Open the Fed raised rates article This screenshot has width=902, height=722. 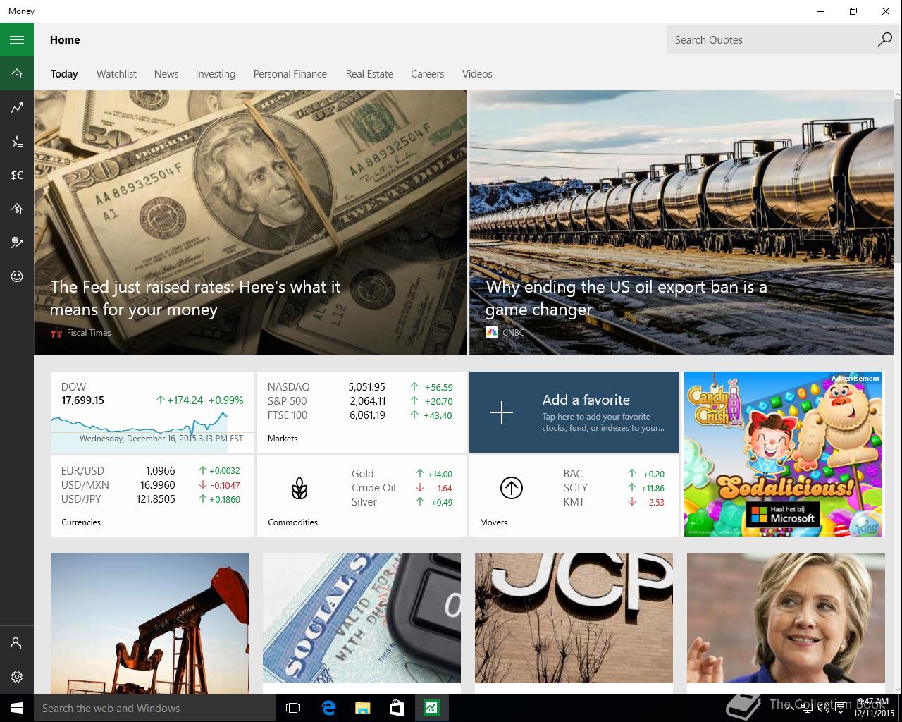coord(250,222)
